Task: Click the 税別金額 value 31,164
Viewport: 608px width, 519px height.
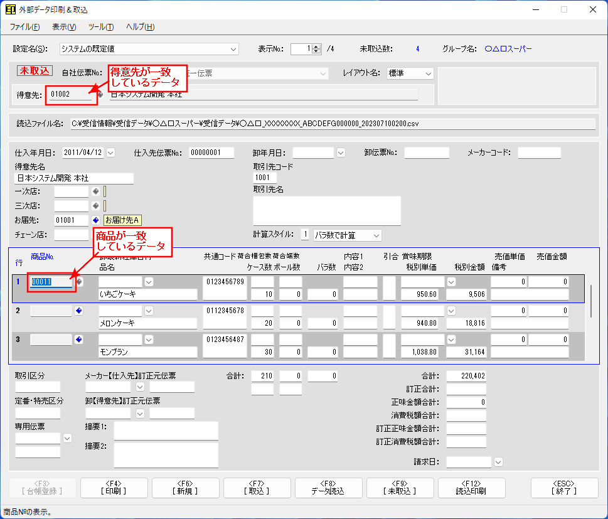Action: coord(466,352)
